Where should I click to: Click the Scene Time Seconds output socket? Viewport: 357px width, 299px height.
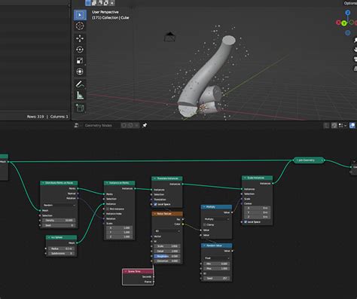click(x=154, y=276)
